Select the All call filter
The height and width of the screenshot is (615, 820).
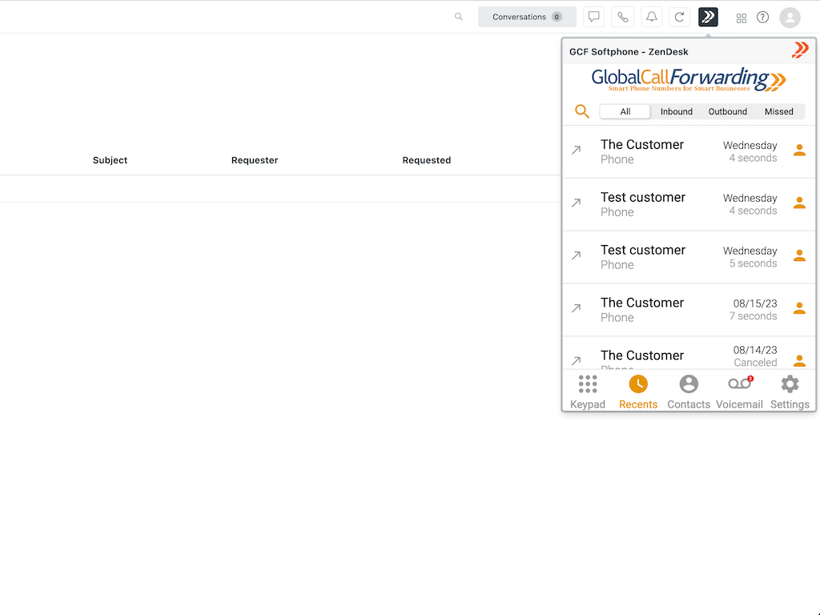(625, 111)
